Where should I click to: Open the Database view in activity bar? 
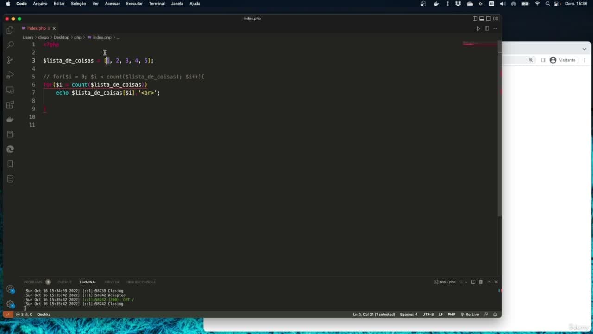click(10, 179)
